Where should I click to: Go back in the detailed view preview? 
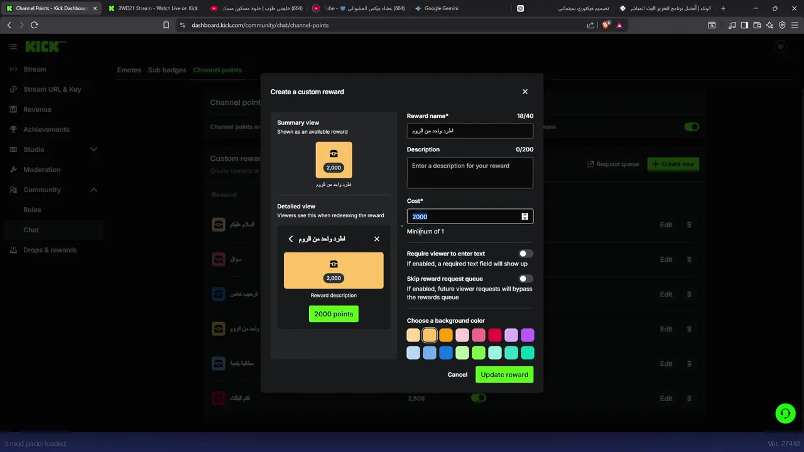pyautogui.click(x=291, y=239)
